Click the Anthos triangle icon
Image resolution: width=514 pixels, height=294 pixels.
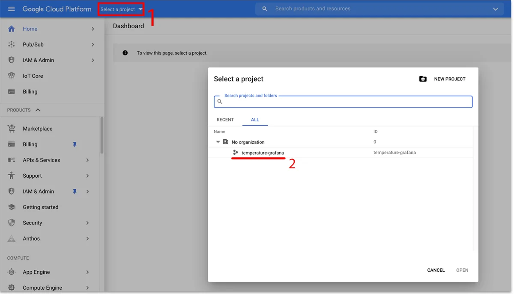pyautogui.click(x=12, y=238)
